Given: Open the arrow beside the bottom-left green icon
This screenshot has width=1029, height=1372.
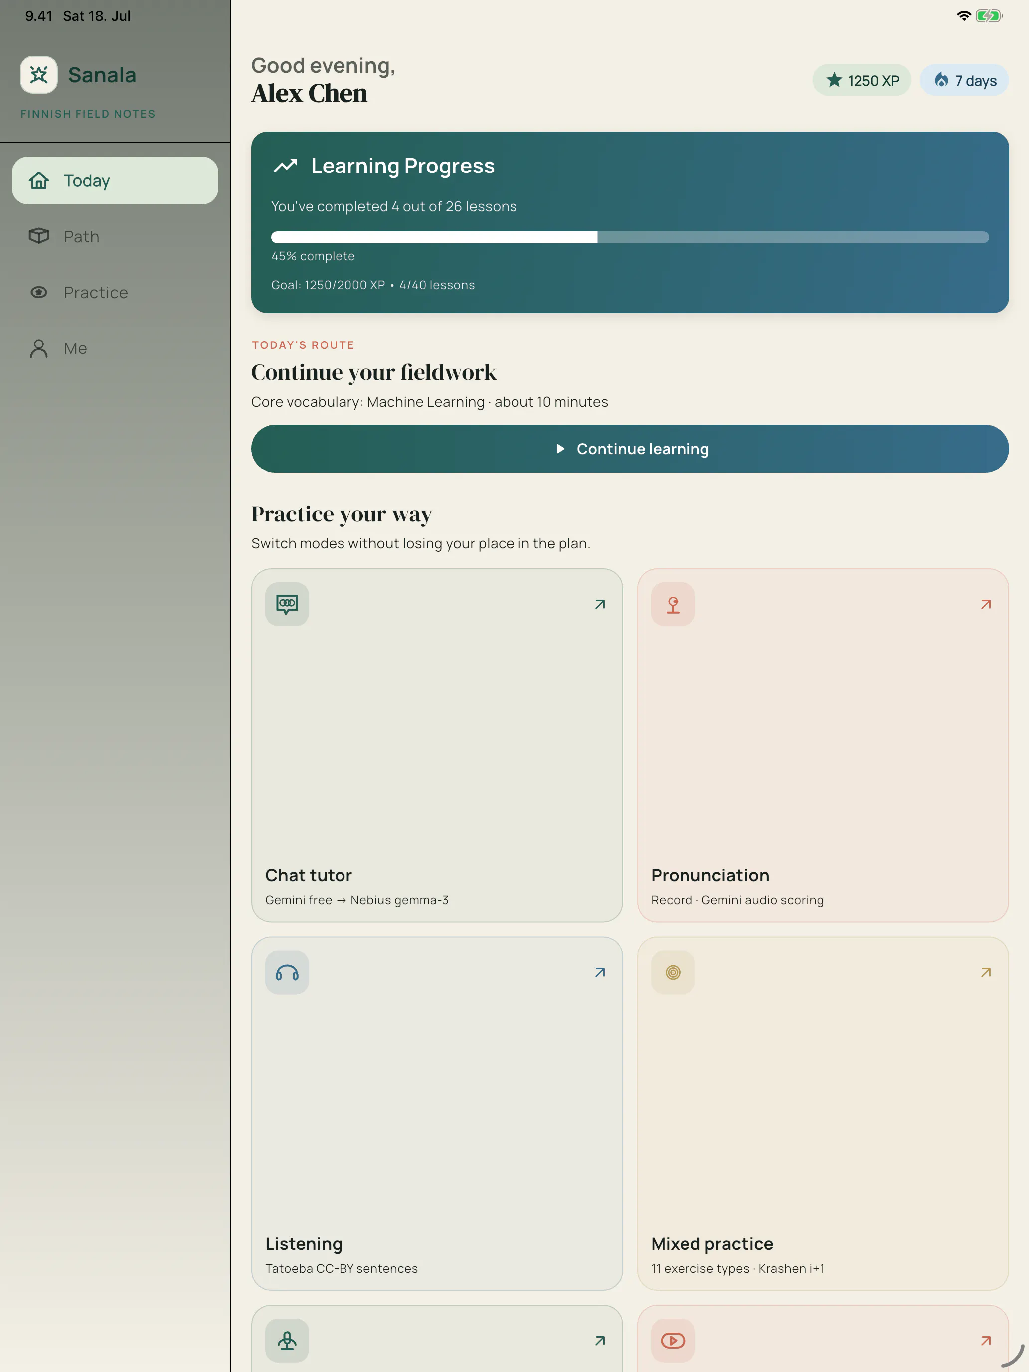Looking at the screenshot, I should click(600, 1341).
